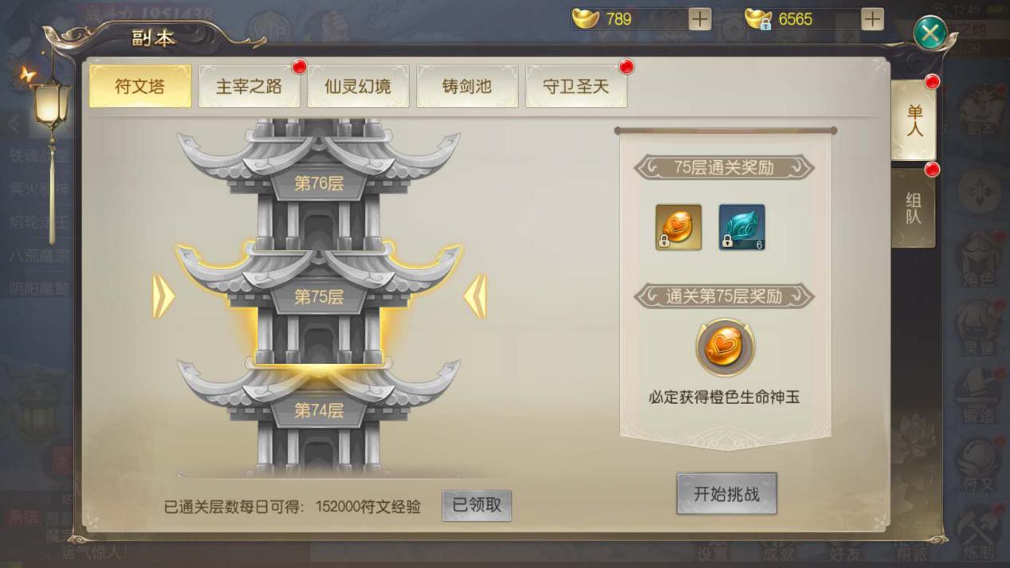Click the orange life jade reward icon
The width and height of the screenshot is (1010, 568).
click(x=678, y=227)
